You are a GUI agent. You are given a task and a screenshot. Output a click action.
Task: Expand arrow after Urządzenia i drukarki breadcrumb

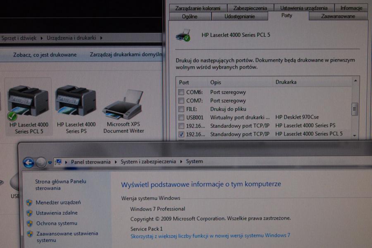[x=101, y=38]
